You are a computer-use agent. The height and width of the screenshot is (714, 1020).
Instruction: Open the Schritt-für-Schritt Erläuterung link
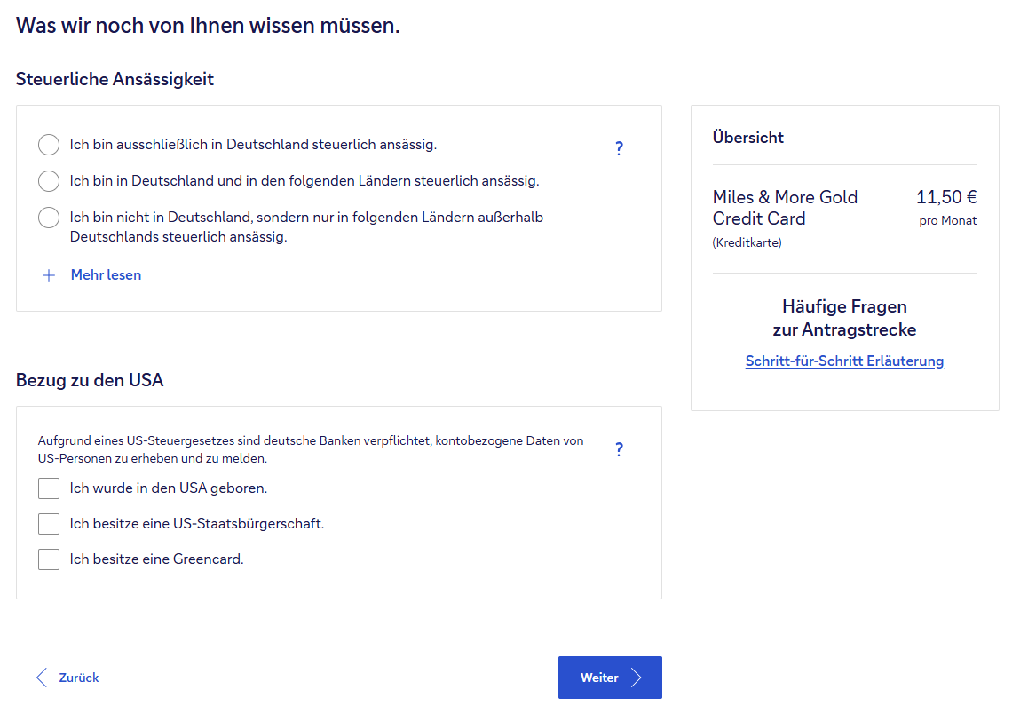[844, 361]
